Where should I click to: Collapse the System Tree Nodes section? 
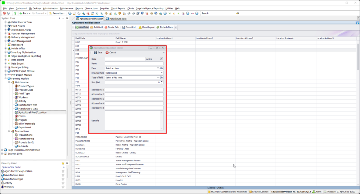(63, 167)
